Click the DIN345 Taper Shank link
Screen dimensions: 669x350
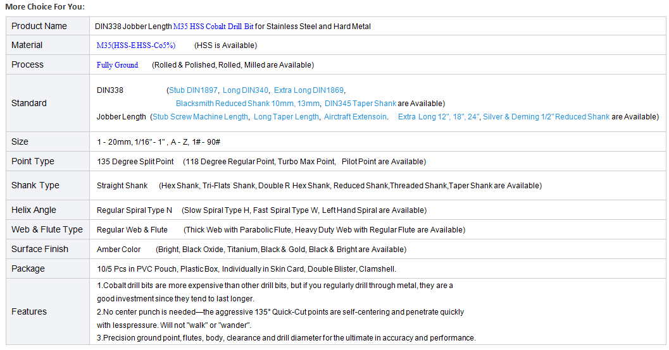(360, 104)
